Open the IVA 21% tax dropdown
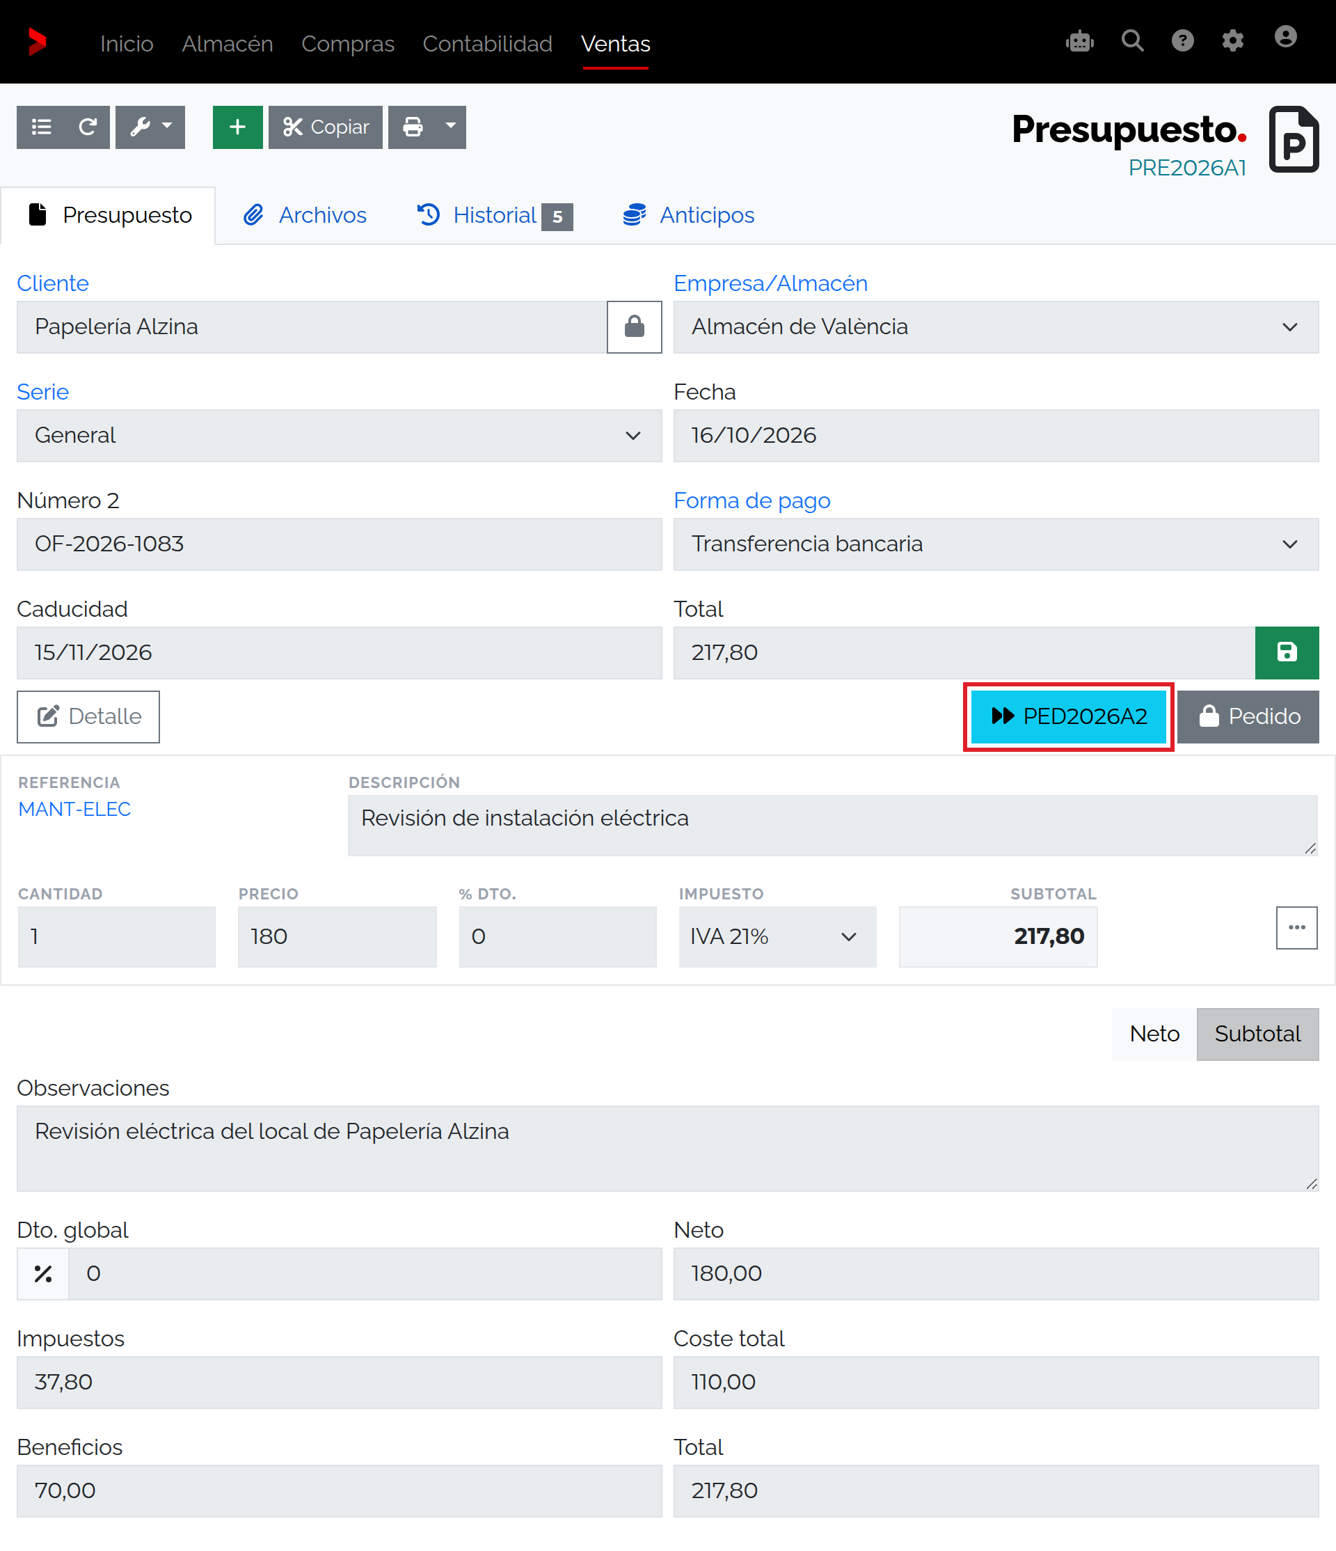Image resolution: width=1336 pixels, height=1551 pixels. (777, 936)
